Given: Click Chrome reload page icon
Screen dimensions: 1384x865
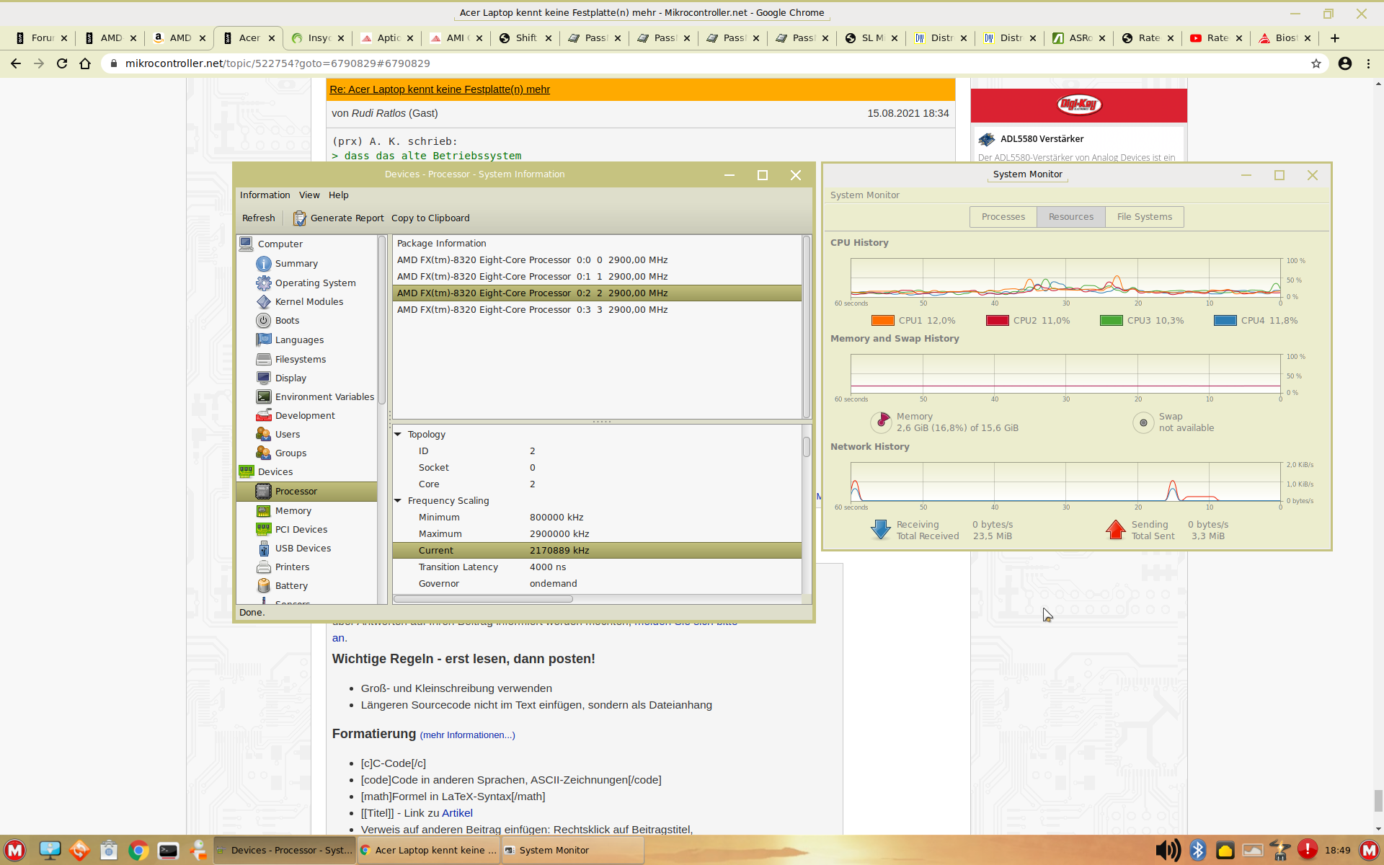Looking at the screenshot, I should click(62, 63).
